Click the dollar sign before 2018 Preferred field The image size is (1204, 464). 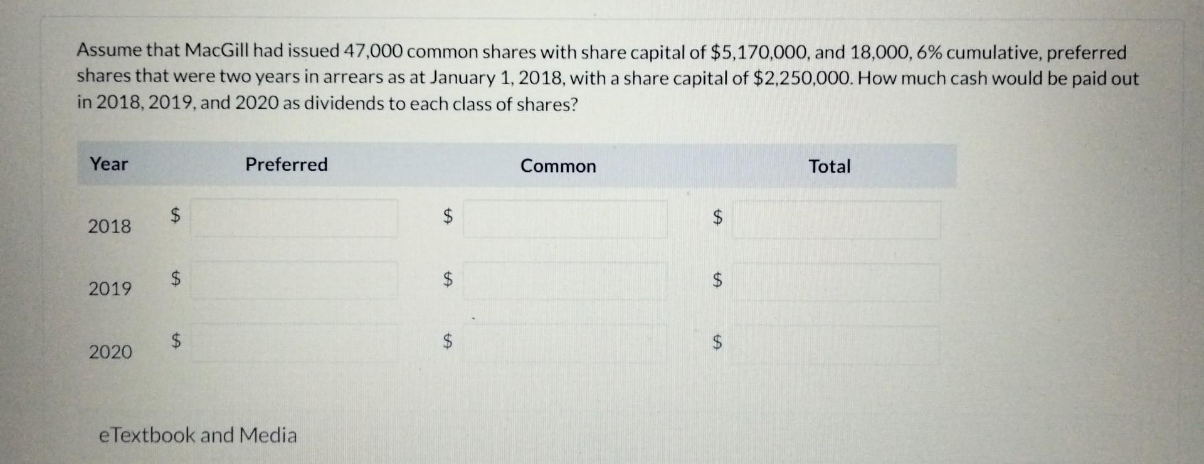pyautogui.click(x=177, y=215)
